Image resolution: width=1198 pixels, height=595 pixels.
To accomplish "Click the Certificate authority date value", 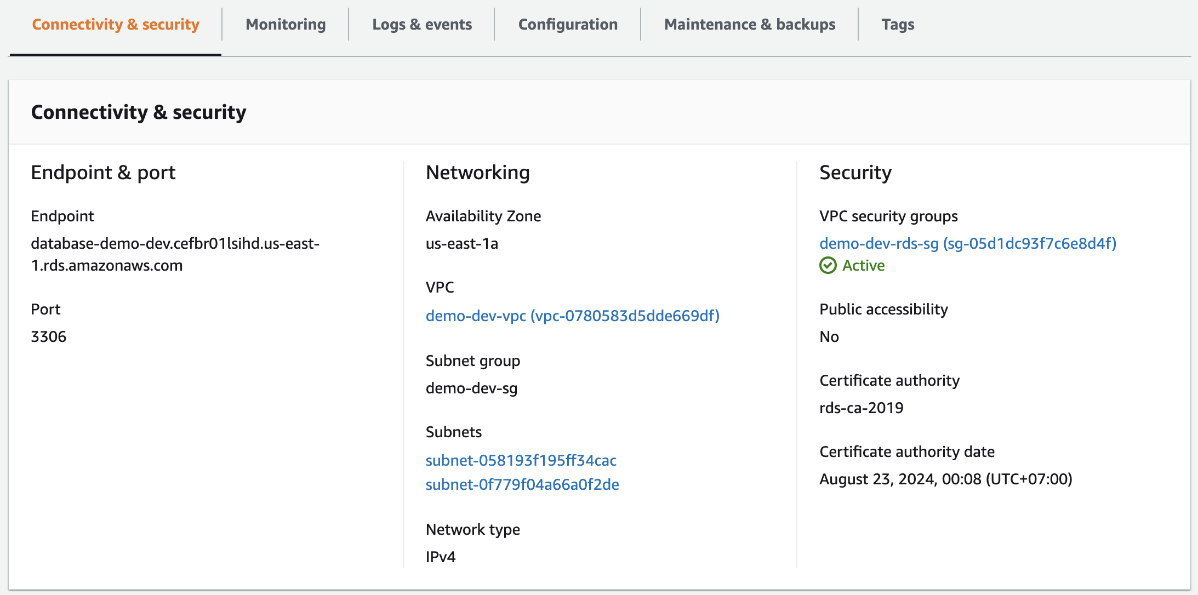I will (x=946, y=479).
